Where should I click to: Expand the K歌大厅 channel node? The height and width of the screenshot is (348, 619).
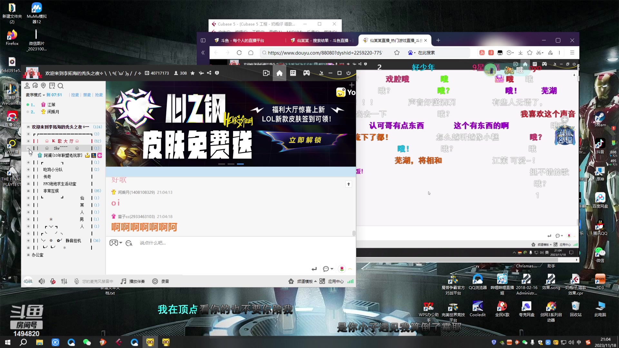point(28,141)
